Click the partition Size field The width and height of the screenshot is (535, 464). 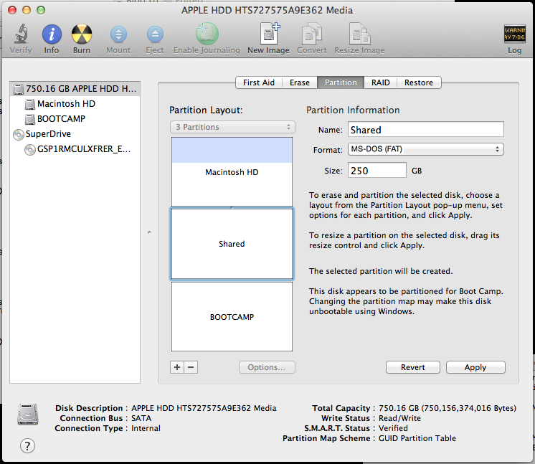click(377, 170)
